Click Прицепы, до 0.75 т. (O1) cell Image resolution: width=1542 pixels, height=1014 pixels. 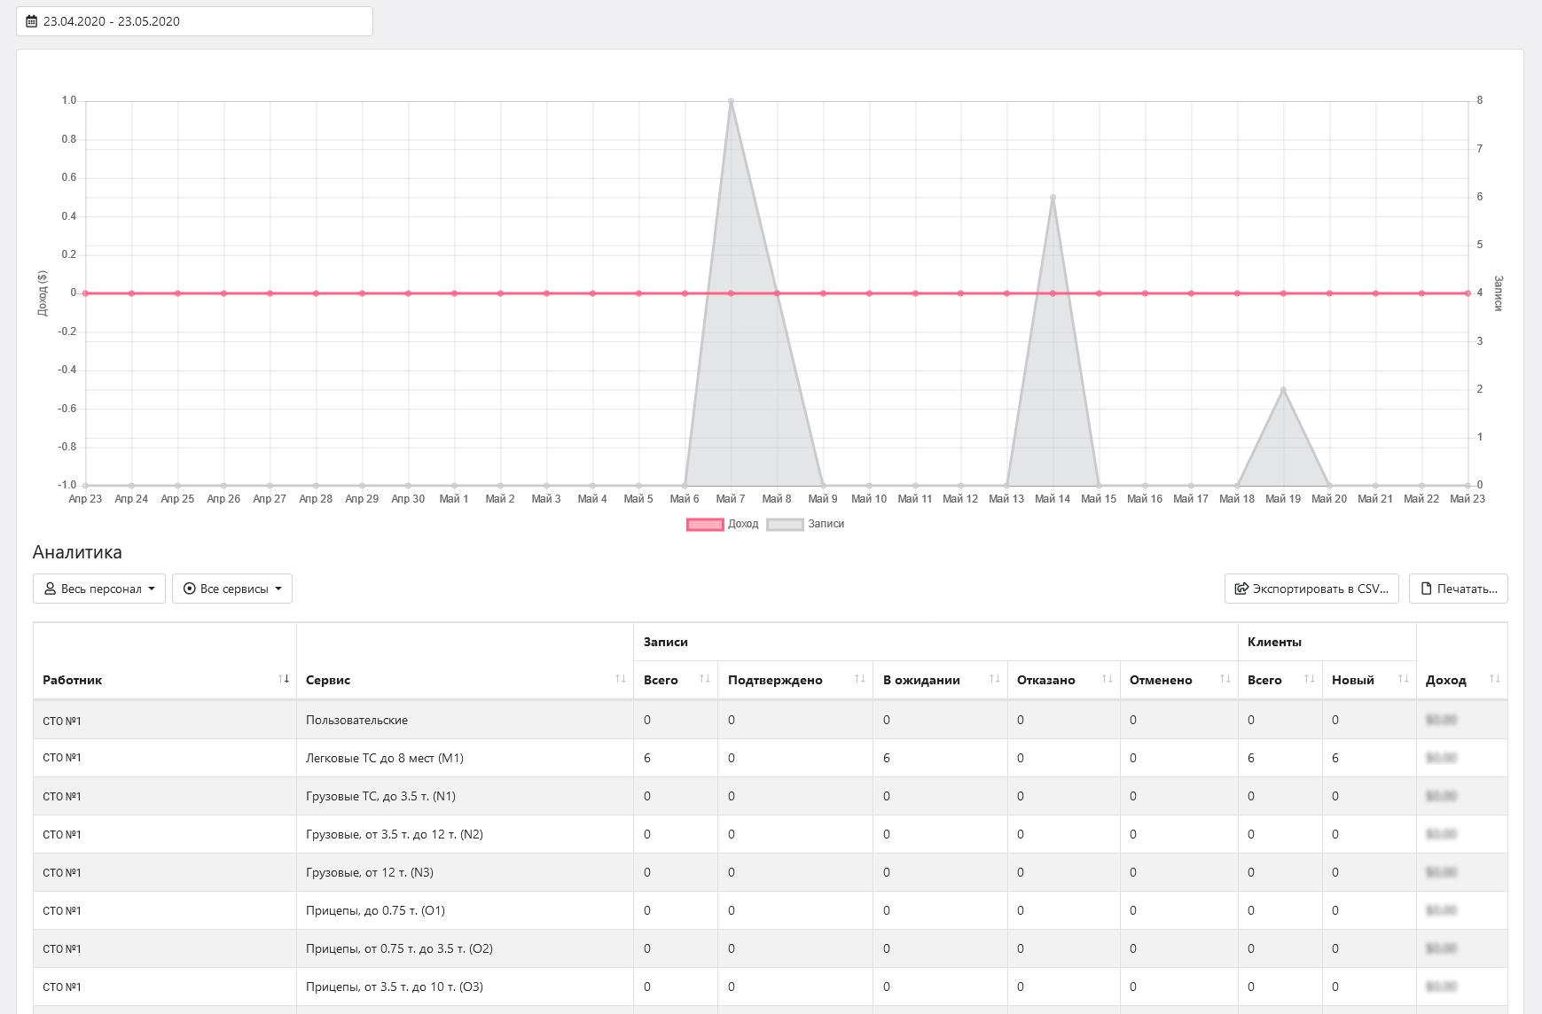465,910
